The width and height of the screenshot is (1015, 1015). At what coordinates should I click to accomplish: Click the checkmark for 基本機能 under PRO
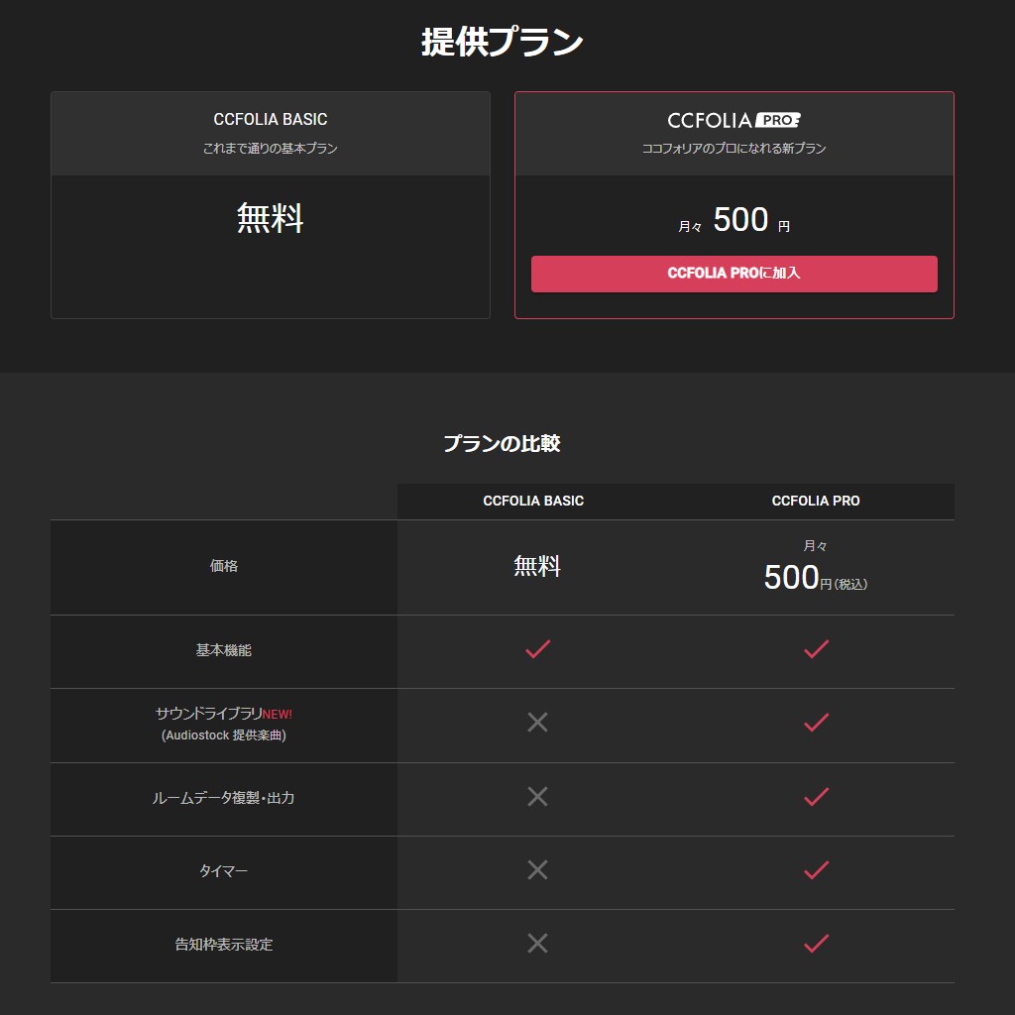pyautogui.click(x=816, y=648)
